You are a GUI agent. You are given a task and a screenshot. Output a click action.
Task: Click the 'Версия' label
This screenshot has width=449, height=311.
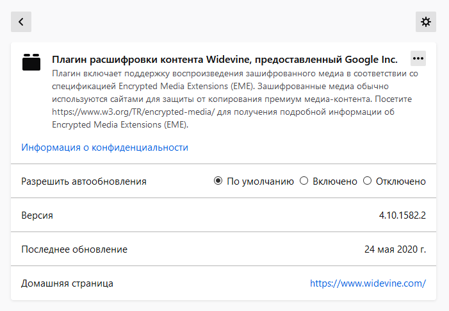tap(37, 215)
